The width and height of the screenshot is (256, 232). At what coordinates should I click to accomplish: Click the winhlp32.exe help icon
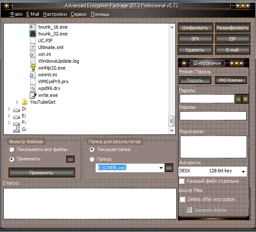[x=32, y=68]
